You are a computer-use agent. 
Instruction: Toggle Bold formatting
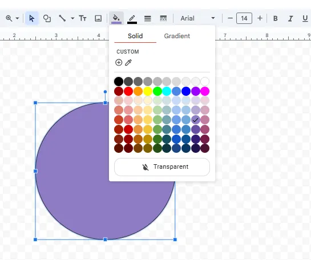pyautogui.click(x=275, y=18)
